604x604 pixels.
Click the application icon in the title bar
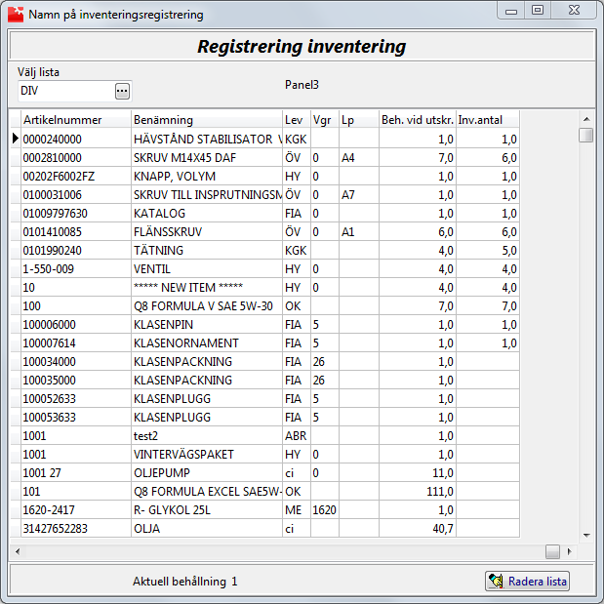[x=16, y=15]
